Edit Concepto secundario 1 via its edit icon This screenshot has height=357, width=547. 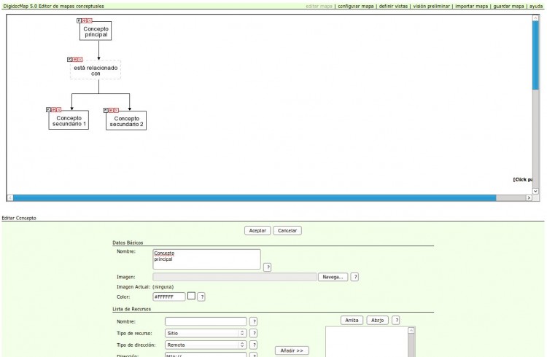(x=53, y=109)
